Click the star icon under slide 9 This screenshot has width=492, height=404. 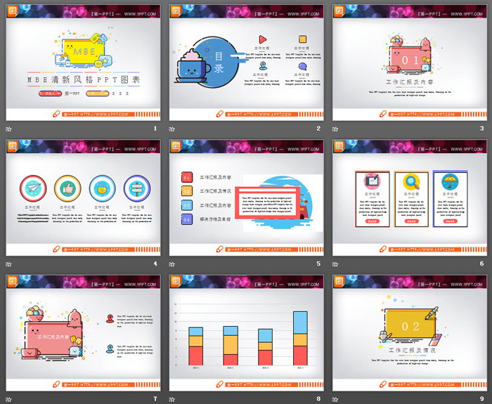coord(336,398)
